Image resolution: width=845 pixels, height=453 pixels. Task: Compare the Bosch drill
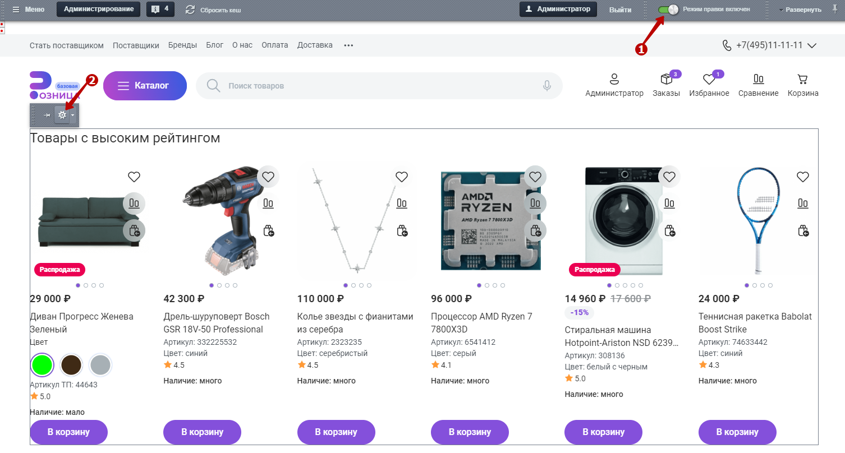[268, 203]
